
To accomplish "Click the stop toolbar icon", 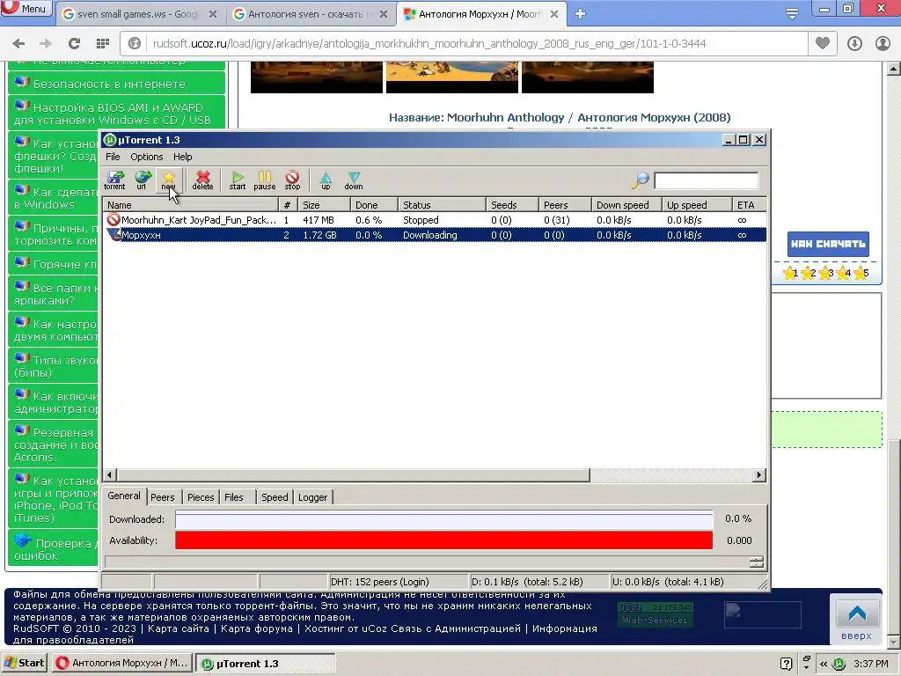I will tap(292, 180).
